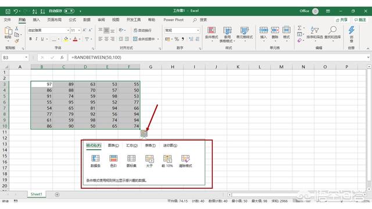Click the Sheet1 sheet tab
Screen dimensions: 372x209
[x=36, y=194]
